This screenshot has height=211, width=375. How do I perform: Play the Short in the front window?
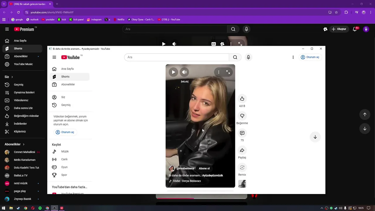pyautogui.click(x=173, y=72)
